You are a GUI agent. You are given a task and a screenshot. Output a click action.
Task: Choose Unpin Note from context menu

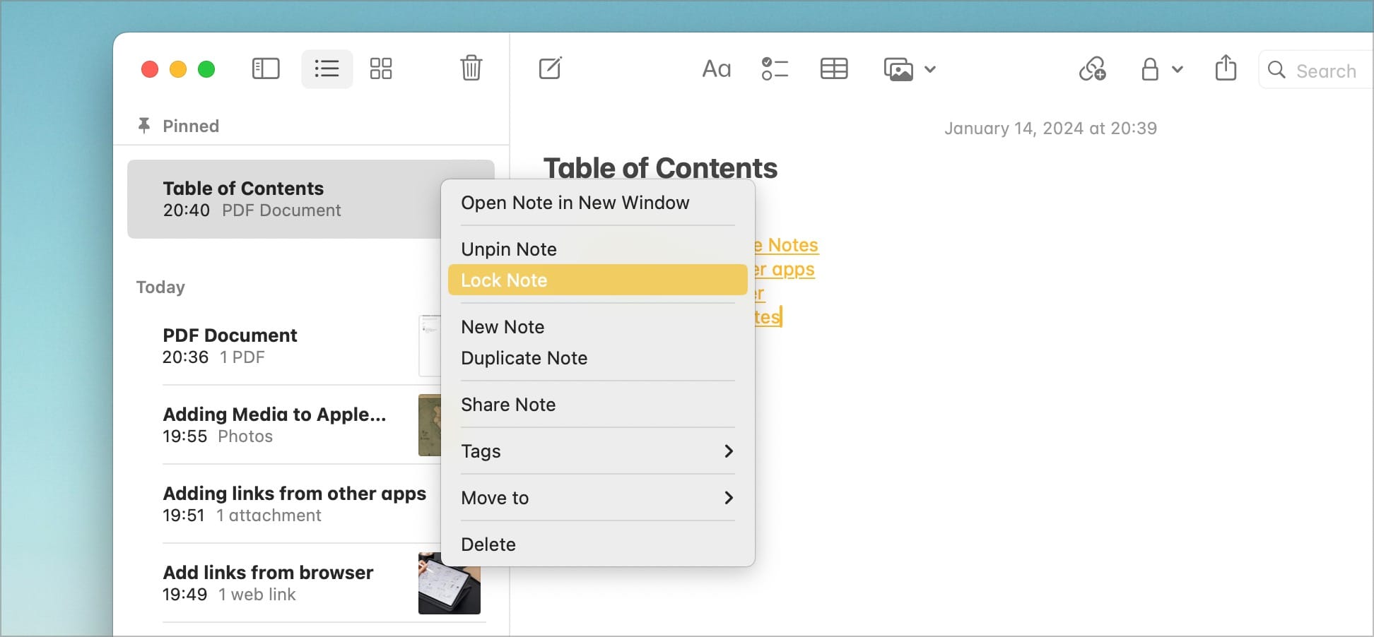[x=509, y=249]
